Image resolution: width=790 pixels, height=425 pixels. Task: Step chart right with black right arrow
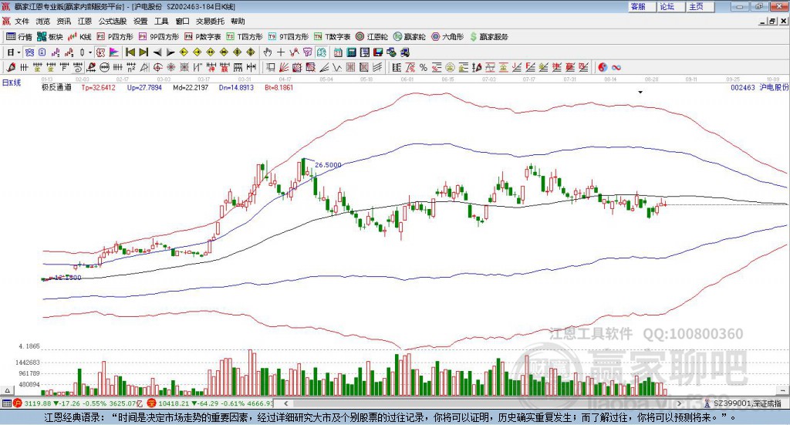[x=170, y=52]
